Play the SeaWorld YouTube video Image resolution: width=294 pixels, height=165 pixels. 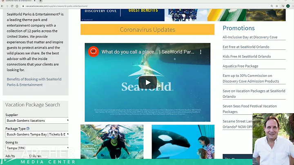click(x=147, y=82)
